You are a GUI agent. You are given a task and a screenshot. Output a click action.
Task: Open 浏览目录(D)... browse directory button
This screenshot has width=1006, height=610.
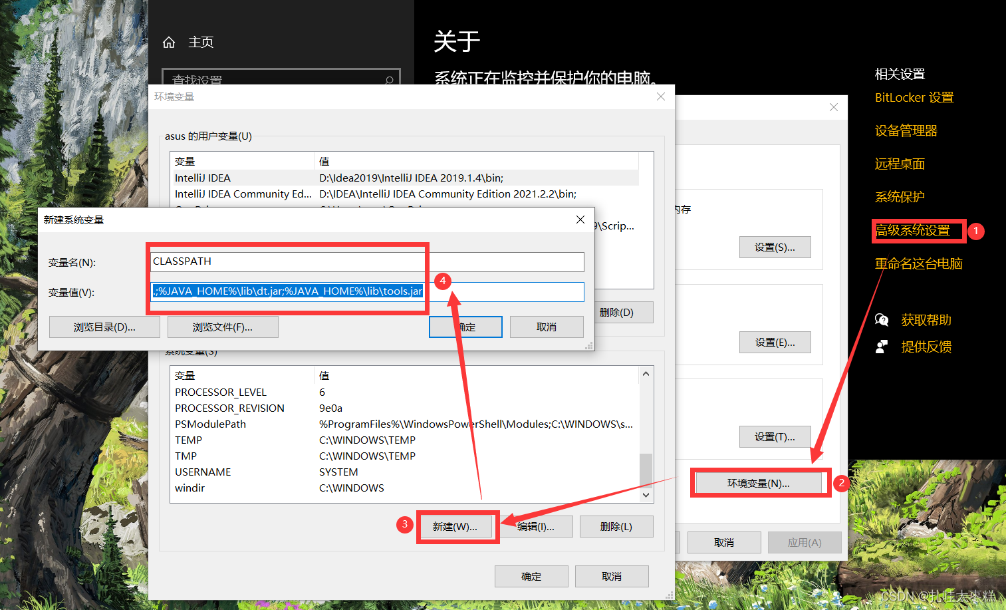[x=104, y=327]
